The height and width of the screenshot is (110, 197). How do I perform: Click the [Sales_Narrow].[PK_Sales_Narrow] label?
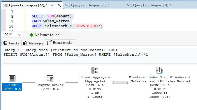point(160,81)
